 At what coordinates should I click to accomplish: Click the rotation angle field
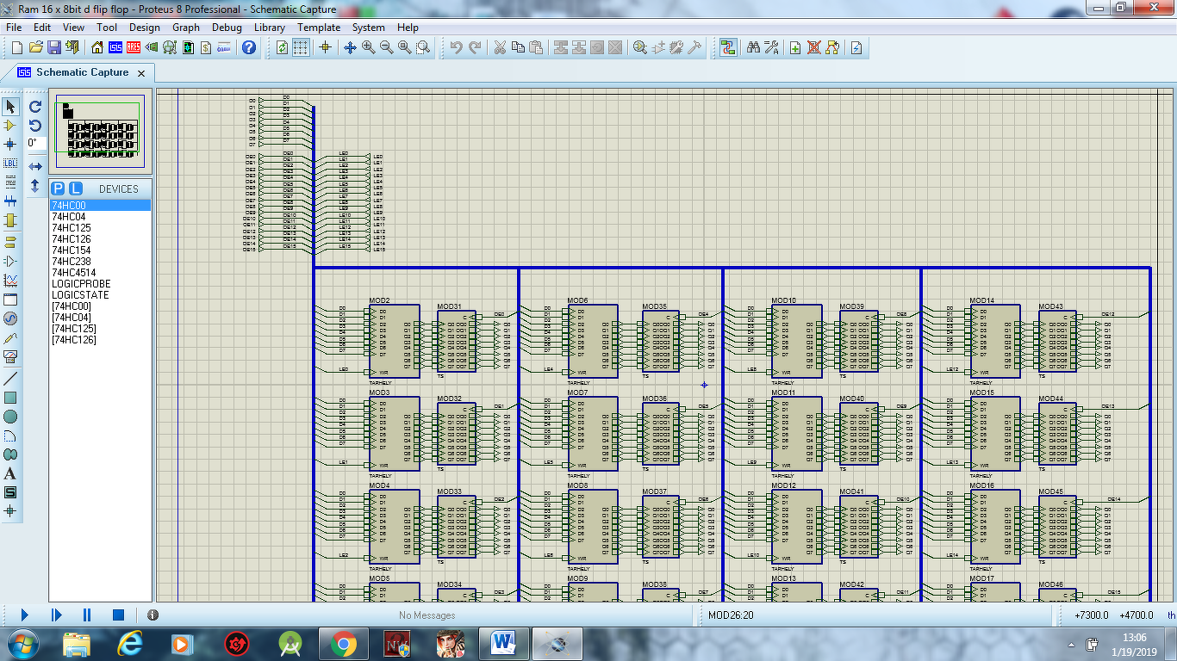pyautogui.click(x=35, y=143)
